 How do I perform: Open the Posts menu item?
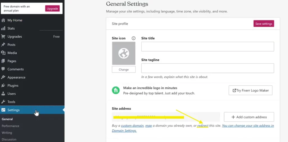pos(32,45)
